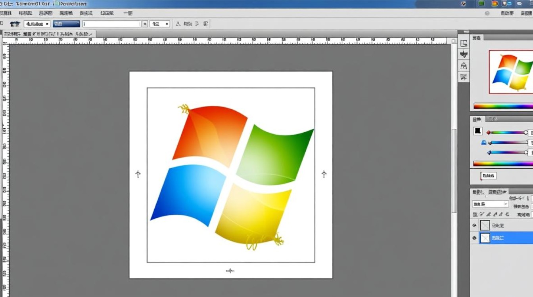Open the blend mode dropdown in Layers panel
Screen dimensions: 533x297
pos(490,204)
